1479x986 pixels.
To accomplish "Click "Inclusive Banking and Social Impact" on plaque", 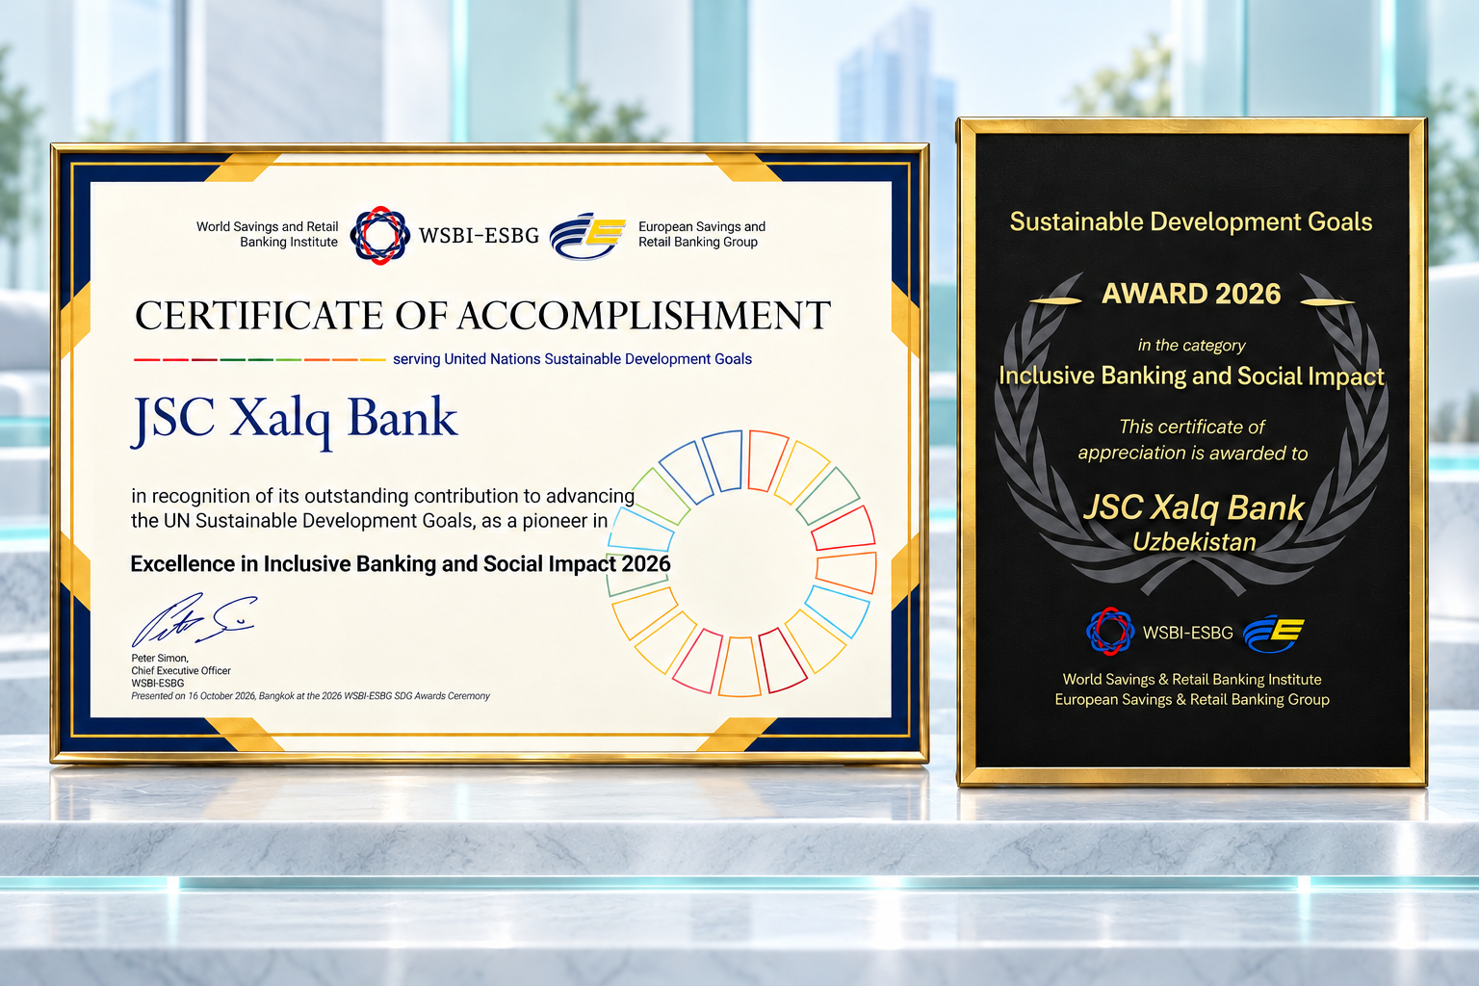I will tap(1191, 376).
